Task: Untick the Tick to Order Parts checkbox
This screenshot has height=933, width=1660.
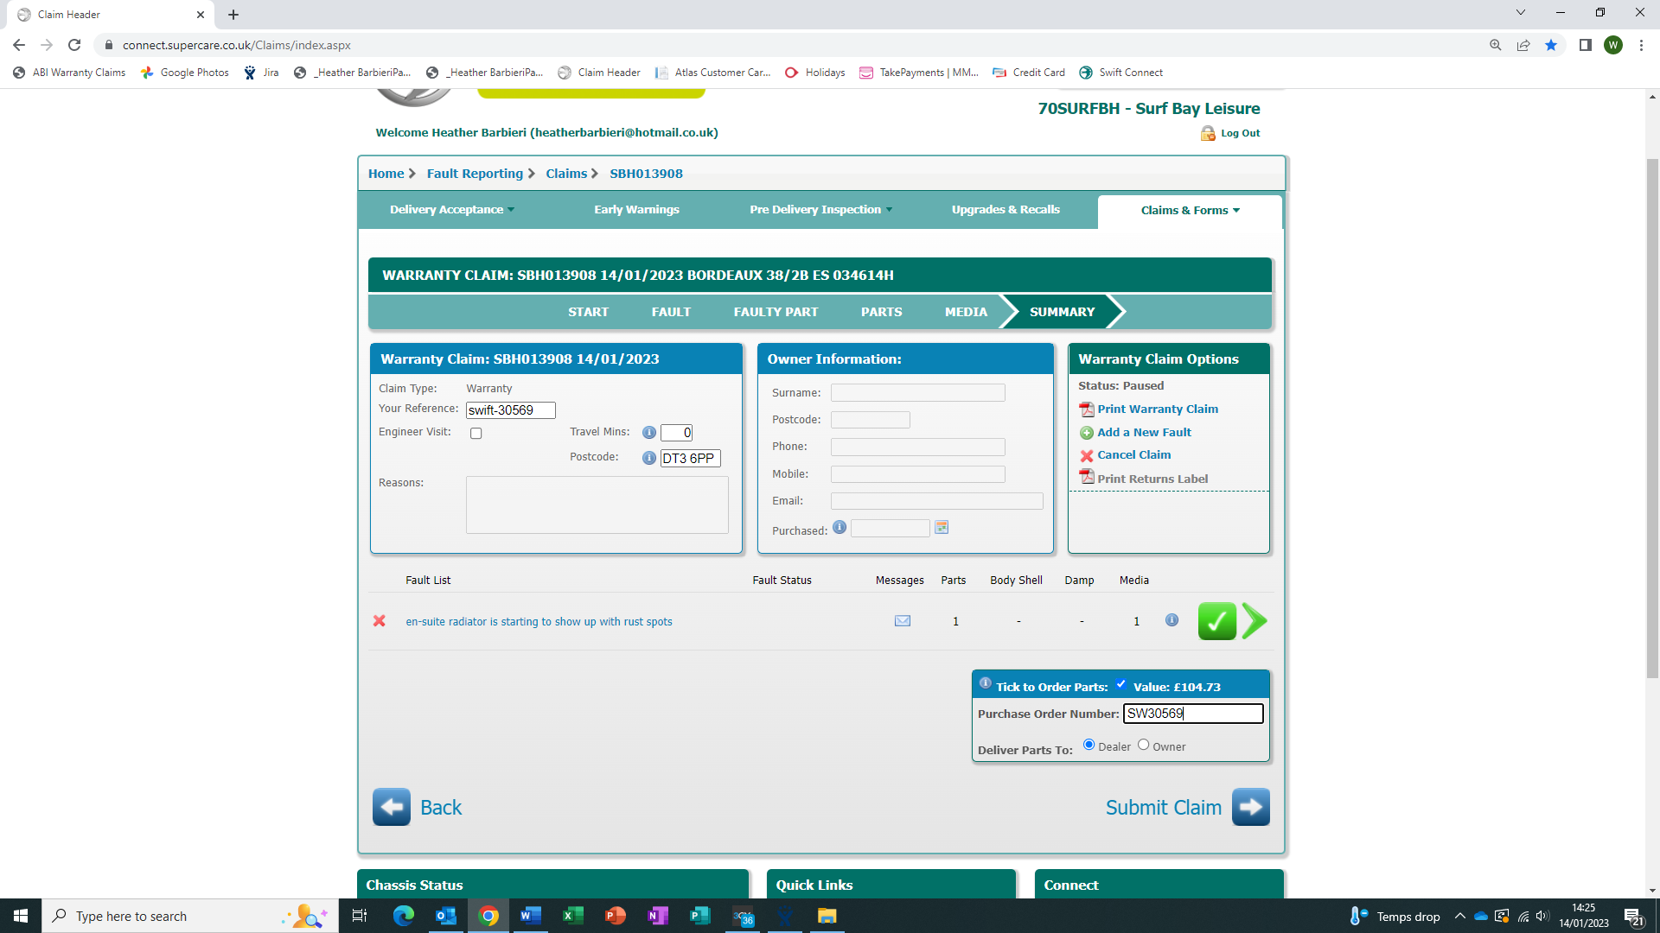Action: pyautogui.click(x=1120, y=684)
